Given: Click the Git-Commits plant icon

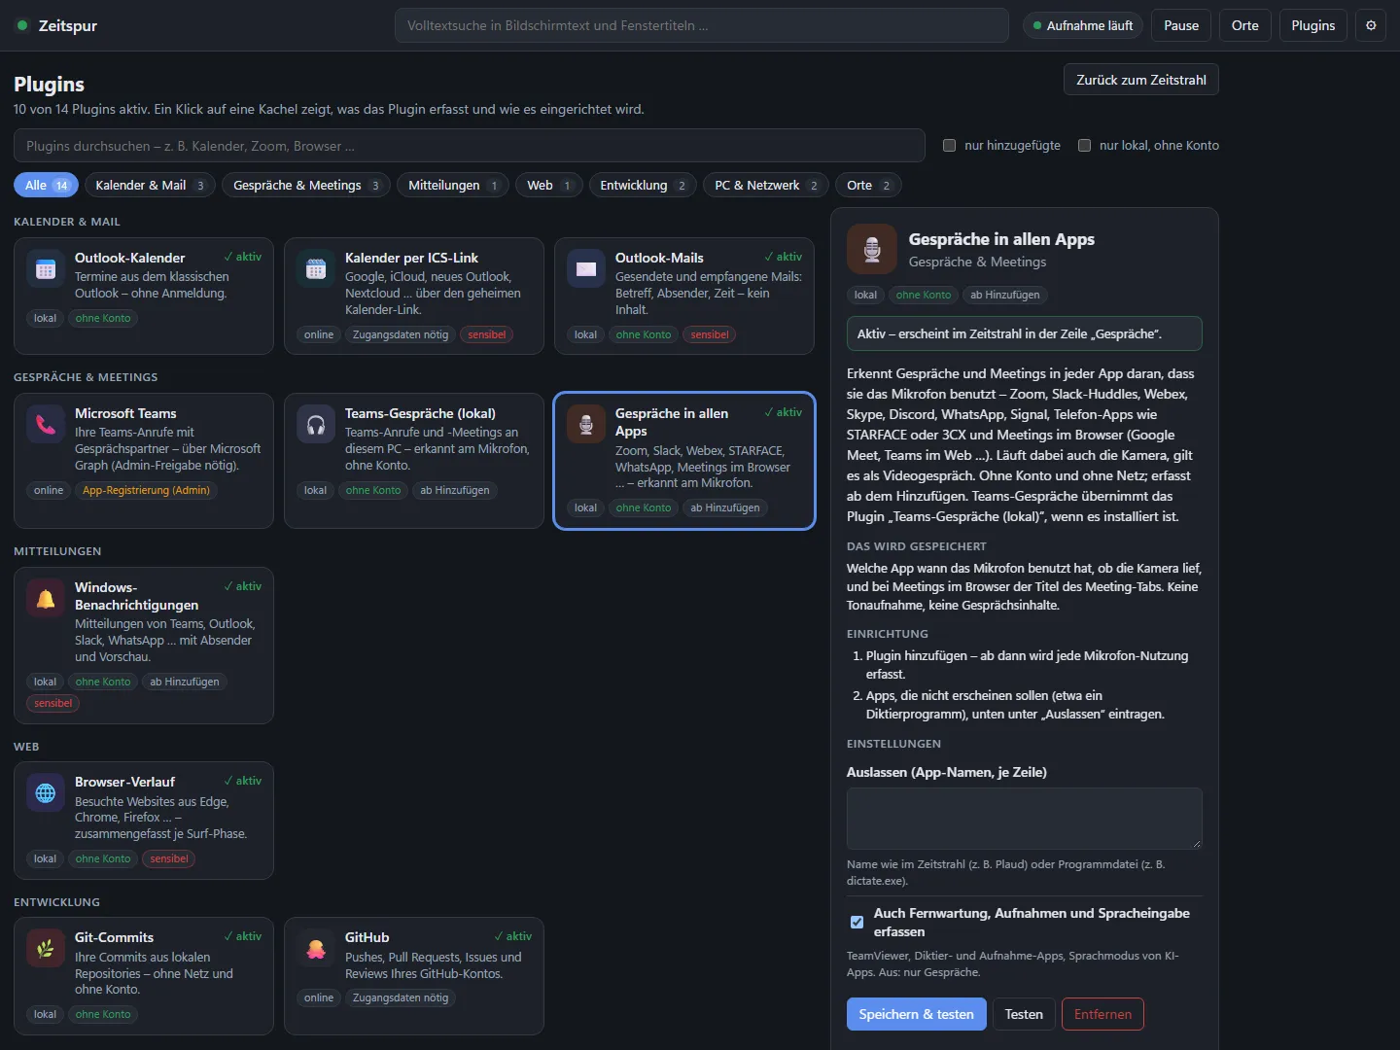Looking at the screenshot, I should (x=46, y=949).
